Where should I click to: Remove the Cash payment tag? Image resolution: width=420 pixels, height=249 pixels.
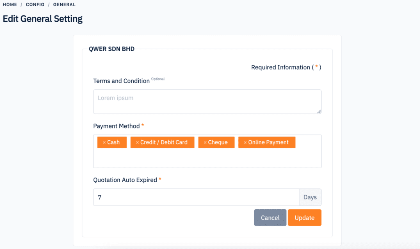tap(104, 143)
